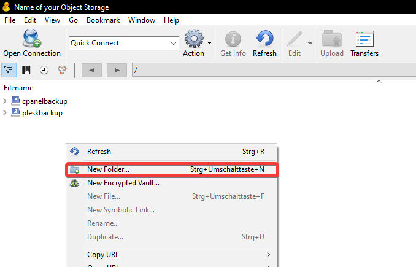Expand the pleskbackup bucket
The height and width of the screenshot is (267, 416).
[6, 113]
